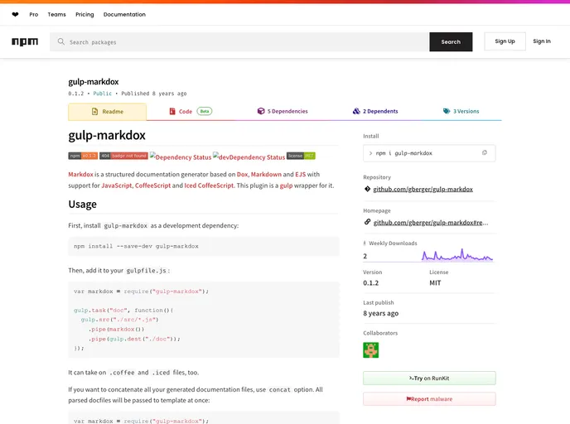Select the Readme tab
The width and height of the screenshot is (570, 424).
(x=107, y=112)
